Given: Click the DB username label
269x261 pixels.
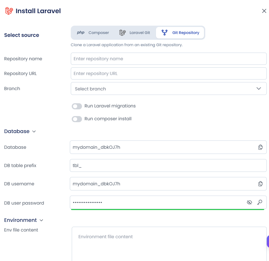Looking at the screenshot, I should pos(19,184).
